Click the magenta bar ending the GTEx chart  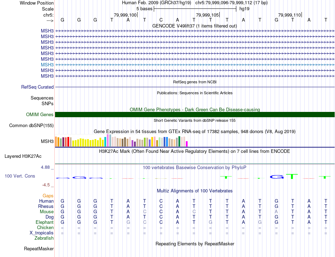coord(187,144)
